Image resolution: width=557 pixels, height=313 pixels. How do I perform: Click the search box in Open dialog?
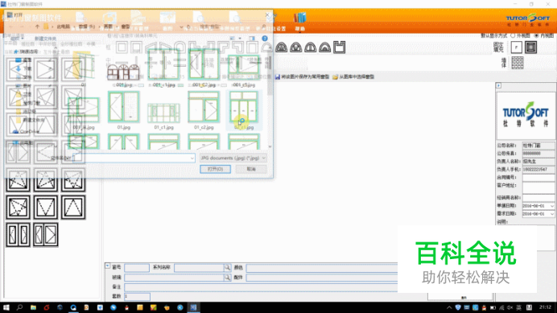tap(233, 27)
